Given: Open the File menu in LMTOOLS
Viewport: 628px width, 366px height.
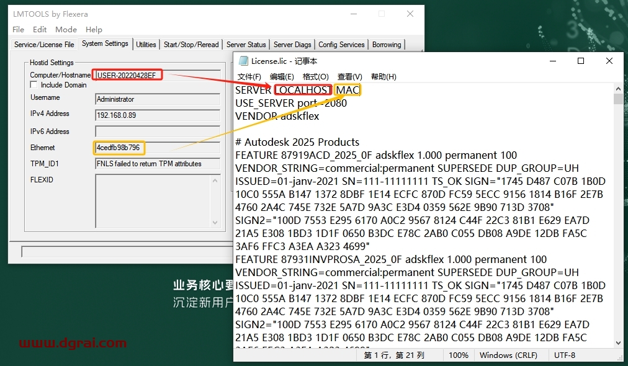Looking at the screenshot, I should click(x=18, y=30).
